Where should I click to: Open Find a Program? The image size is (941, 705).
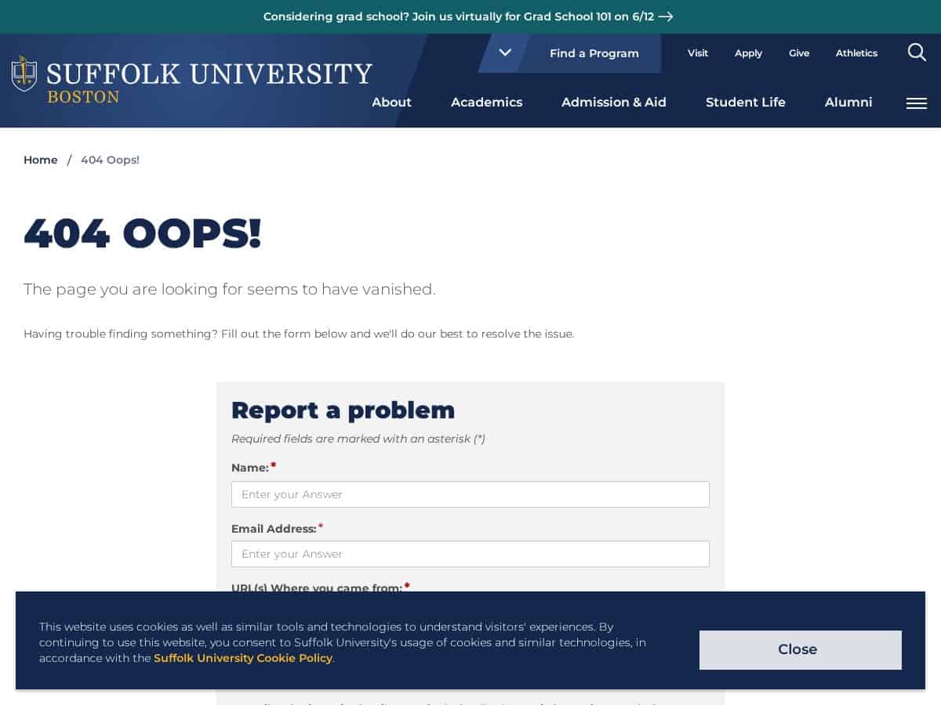(x=594, y=53)
